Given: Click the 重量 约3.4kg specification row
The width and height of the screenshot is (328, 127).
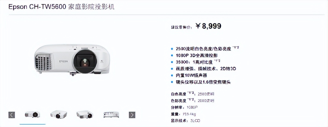Looking at the screenshot, I should (184, 114).
